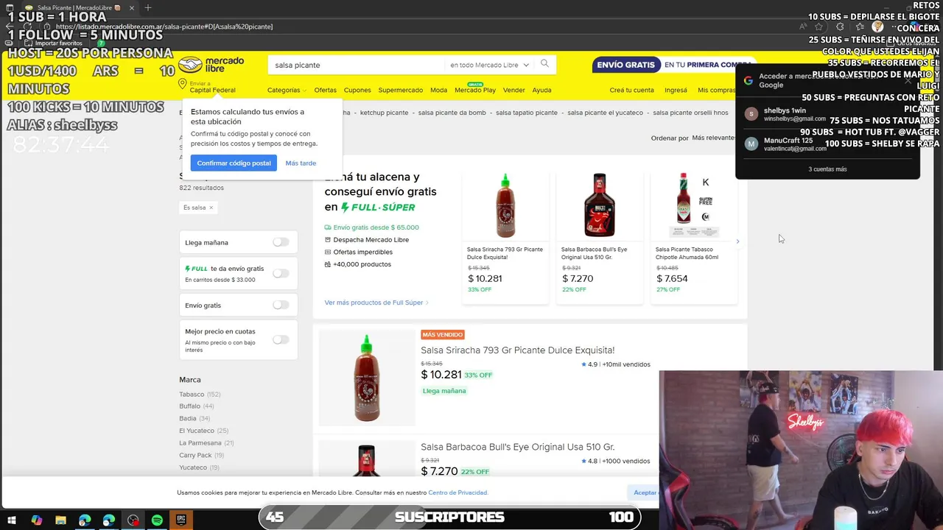Viewport: 943px width, 530px height.
Task: Click the search magnifier icon in Mercado Libre
Action: (x=544, y=64)
